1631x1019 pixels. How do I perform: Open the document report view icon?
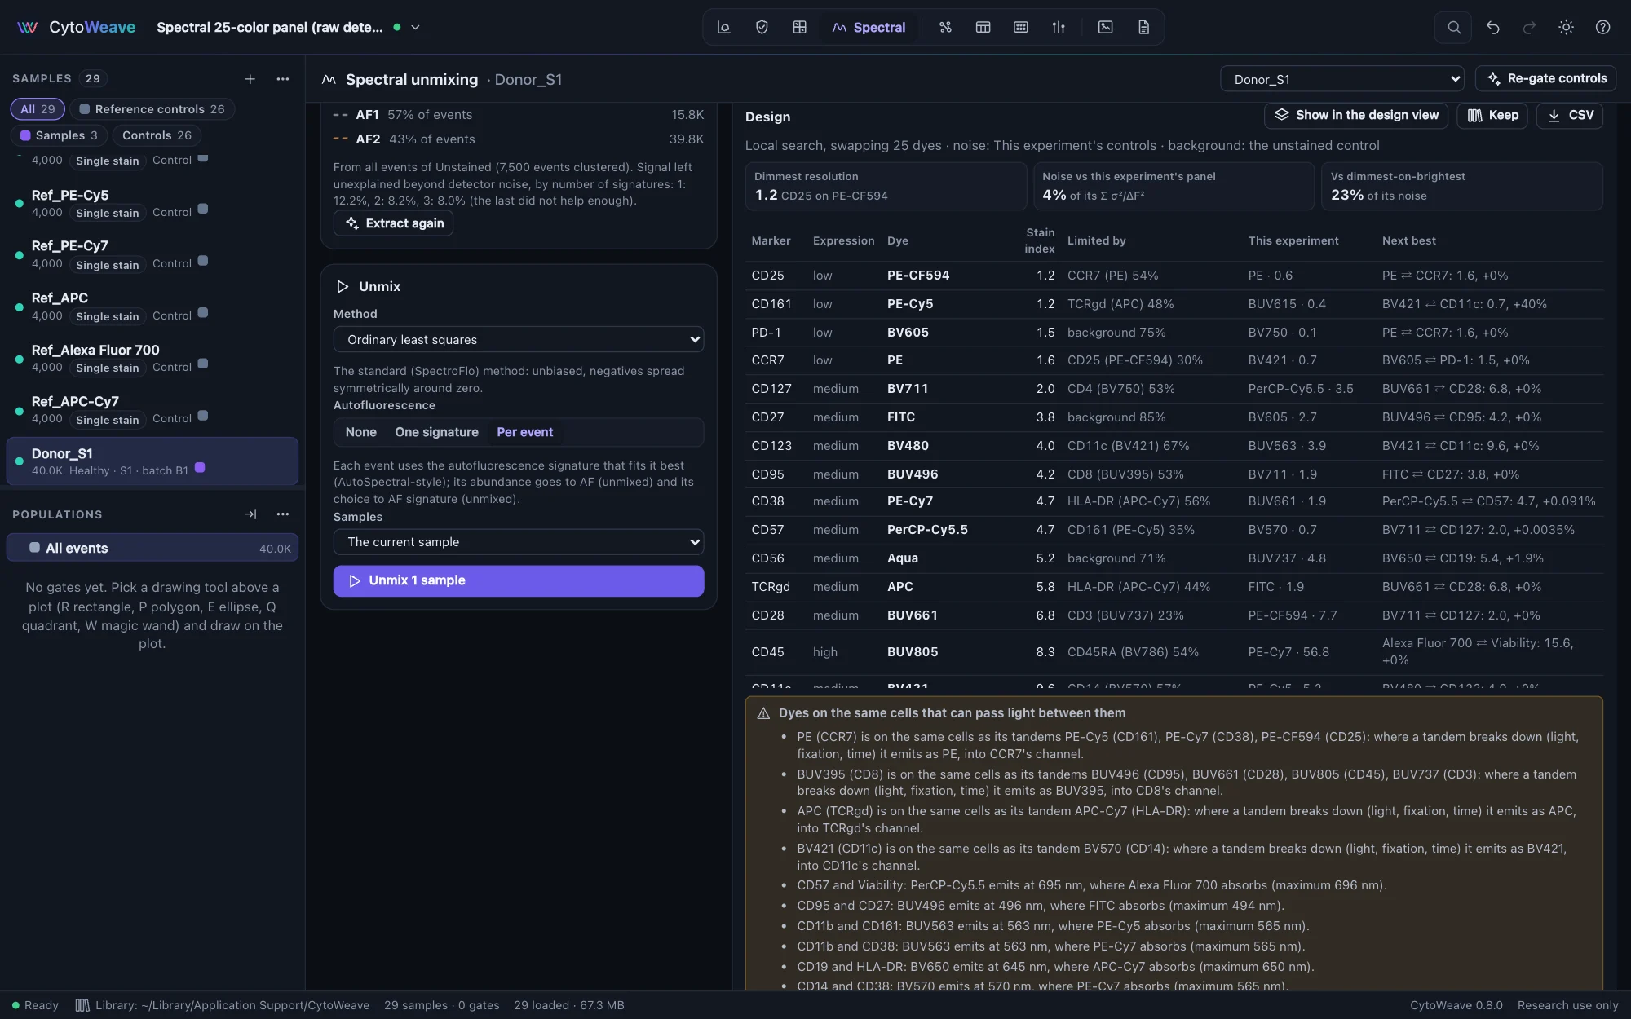pyautogui.click(x=1143, y=27)
